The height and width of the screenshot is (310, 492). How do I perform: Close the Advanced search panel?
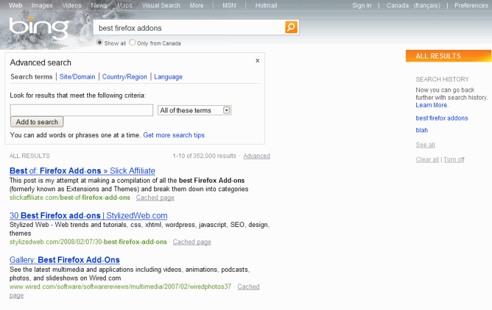[x=257, y=60]
